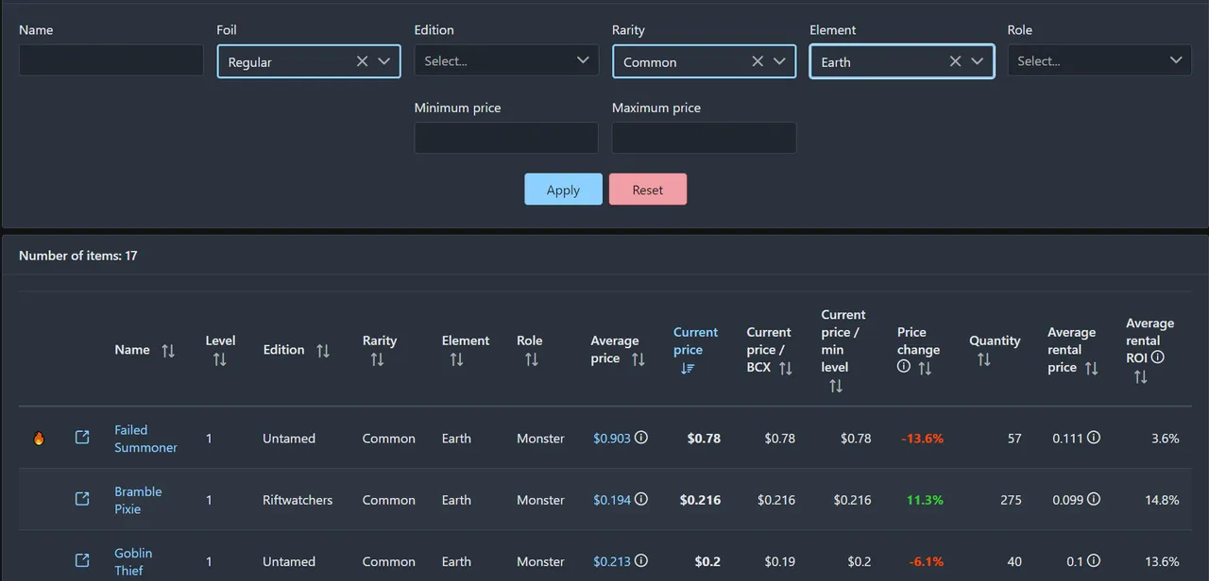Expand the Element dropdown

point(977,61)
